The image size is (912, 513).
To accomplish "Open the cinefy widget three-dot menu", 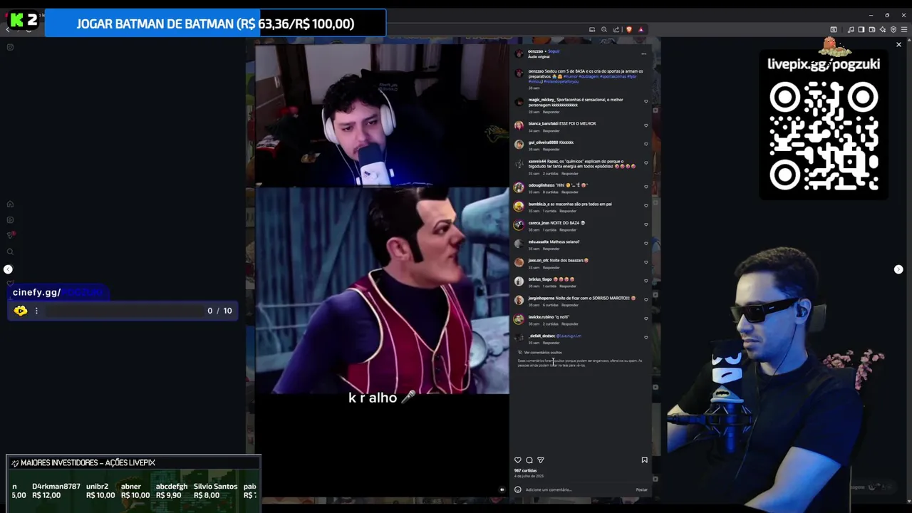I will pyautogui.click(x=36, y=311).
